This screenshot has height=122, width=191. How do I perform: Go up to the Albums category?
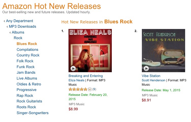18,32
